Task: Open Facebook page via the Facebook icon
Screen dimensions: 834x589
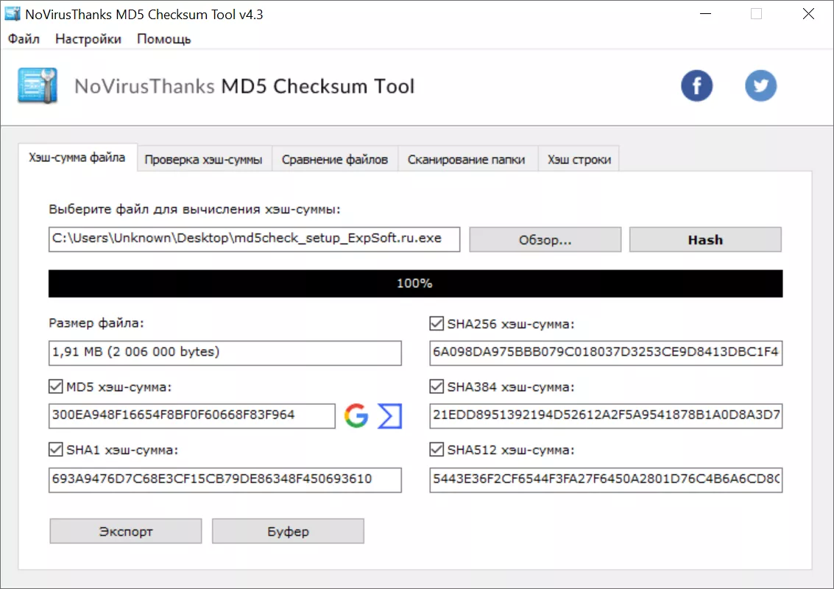Action: click(x=696, y=85)
